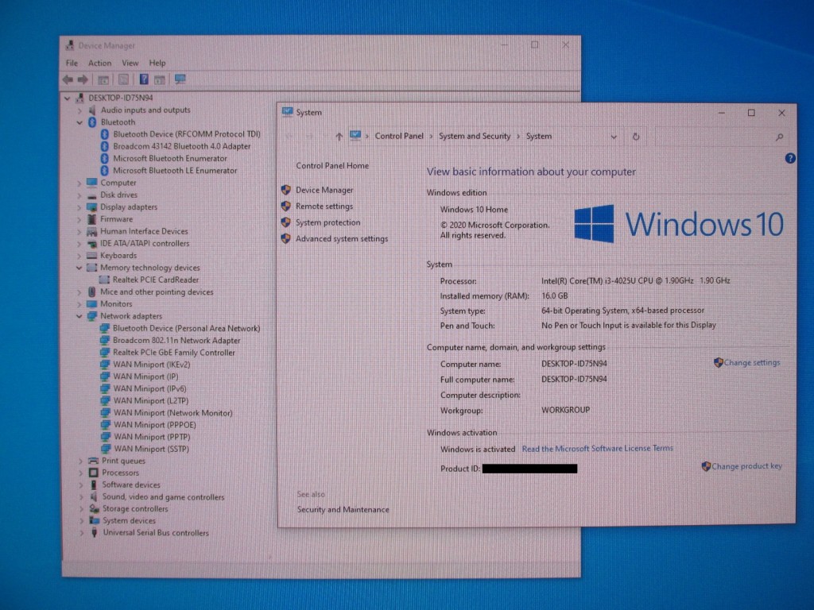The height and width of the screenshot is (610, 814).
Task: Click the Firmware icon in device tree
Action: pos(92,219)
